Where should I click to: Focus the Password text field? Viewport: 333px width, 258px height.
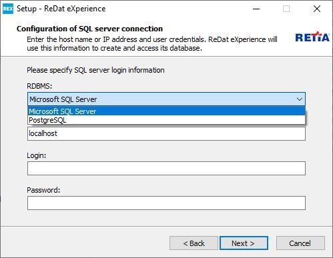[x=166, y=203]
